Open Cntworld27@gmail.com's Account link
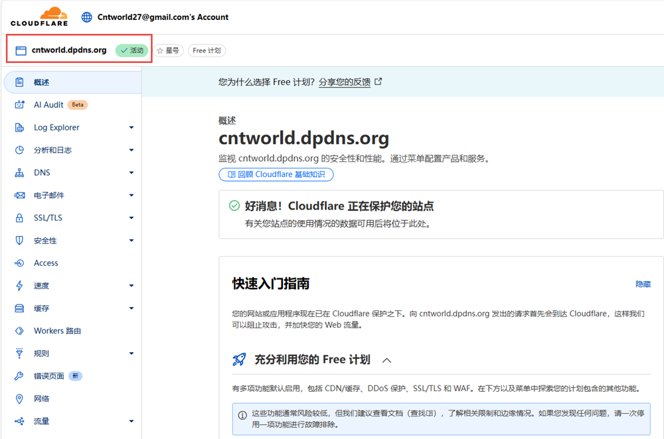This screenshot has height=439, width=664. tap(163, 17)
